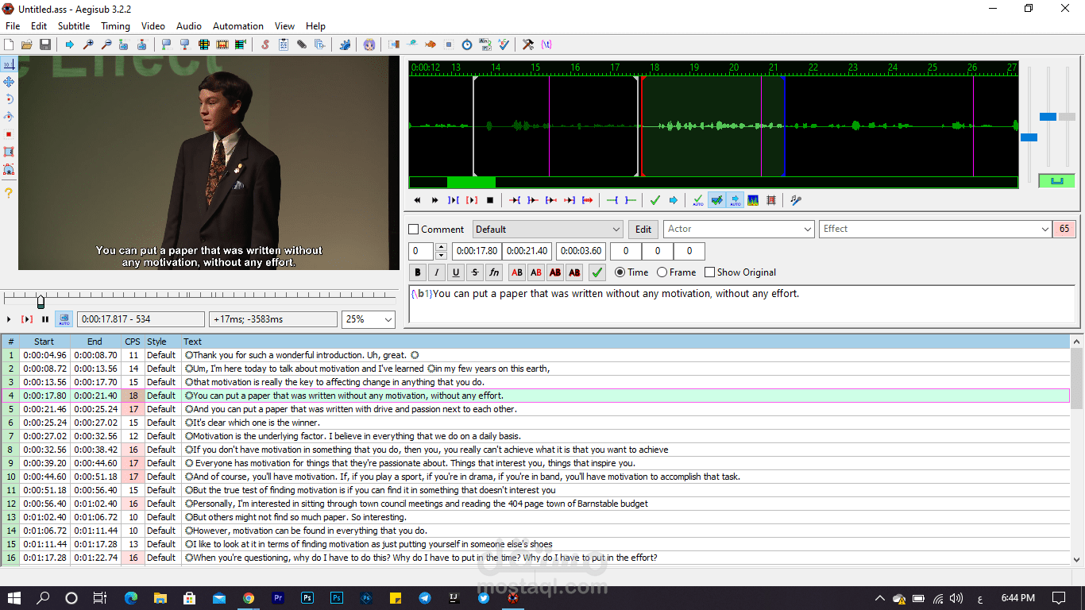The image size is (1085, 610).
Task: Open the Subtitle menu
Action: [x=74, y=26]
